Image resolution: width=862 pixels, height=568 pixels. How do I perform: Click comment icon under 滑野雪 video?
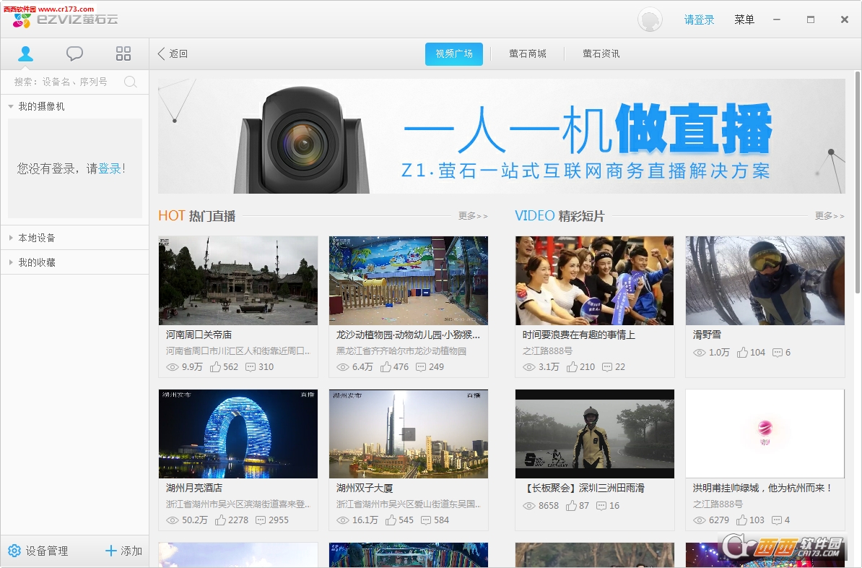point(777,353)
